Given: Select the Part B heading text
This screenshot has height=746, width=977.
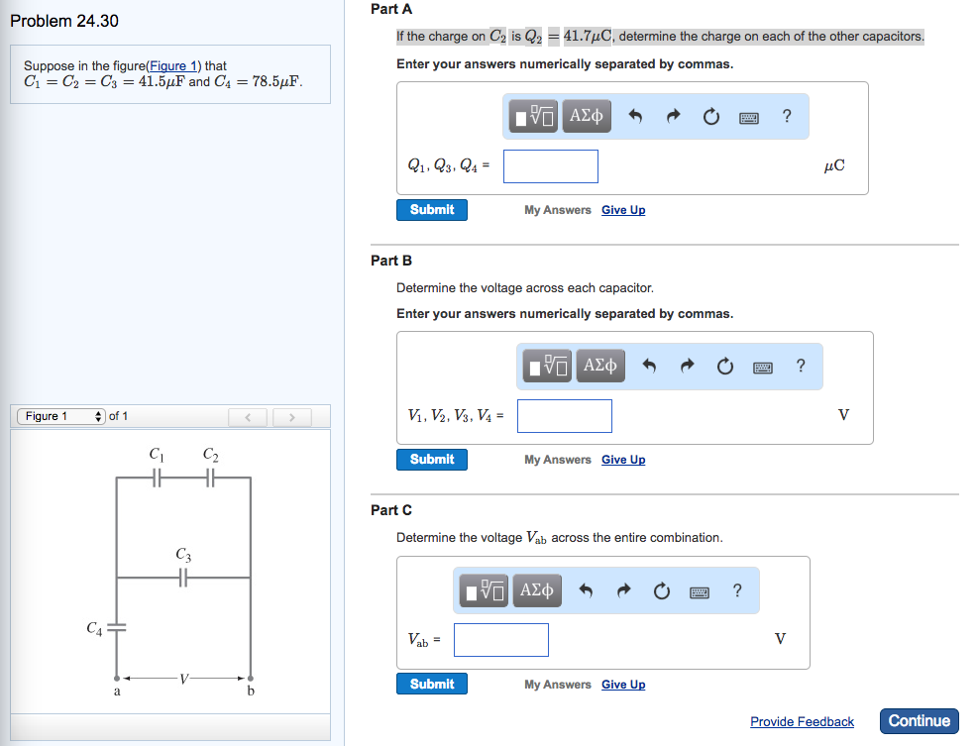Looking at the screenshot, I should click(391, 261).
